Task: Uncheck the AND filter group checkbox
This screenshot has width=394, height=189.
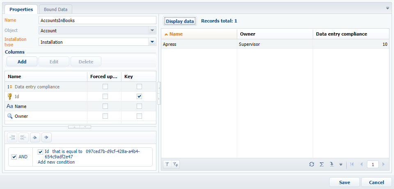Action: (x=14, y=157)
